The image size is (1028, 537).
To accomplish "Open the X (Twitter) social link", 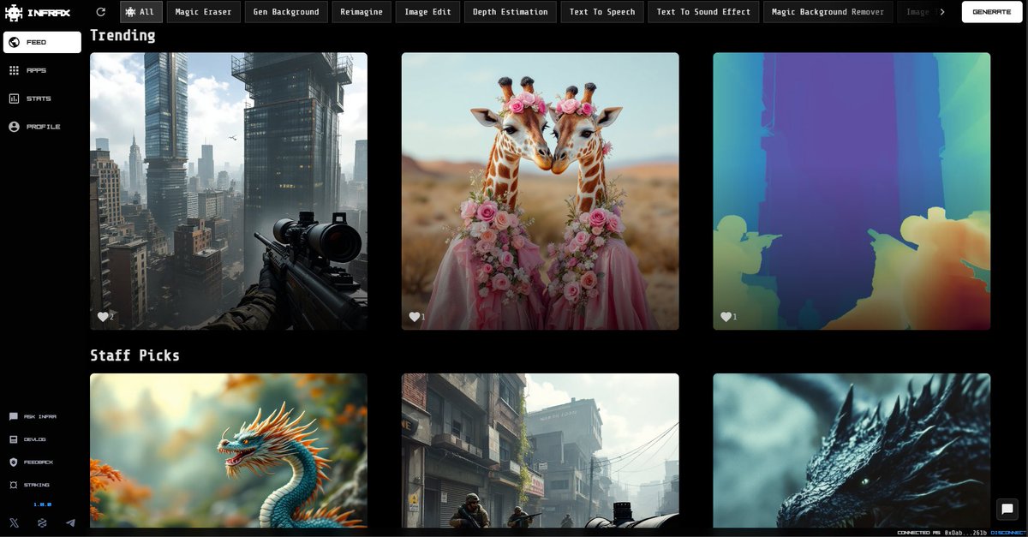I will pyautogui.click(x=14, y=522).
